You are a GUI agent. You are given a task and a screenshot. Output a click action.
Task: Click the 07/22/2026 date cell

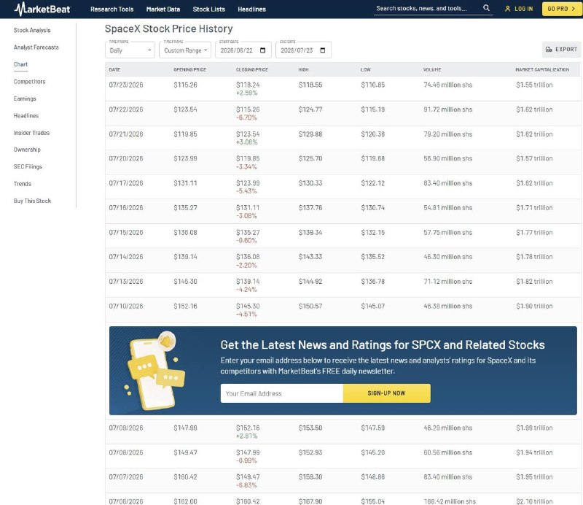tap(126, 109)
